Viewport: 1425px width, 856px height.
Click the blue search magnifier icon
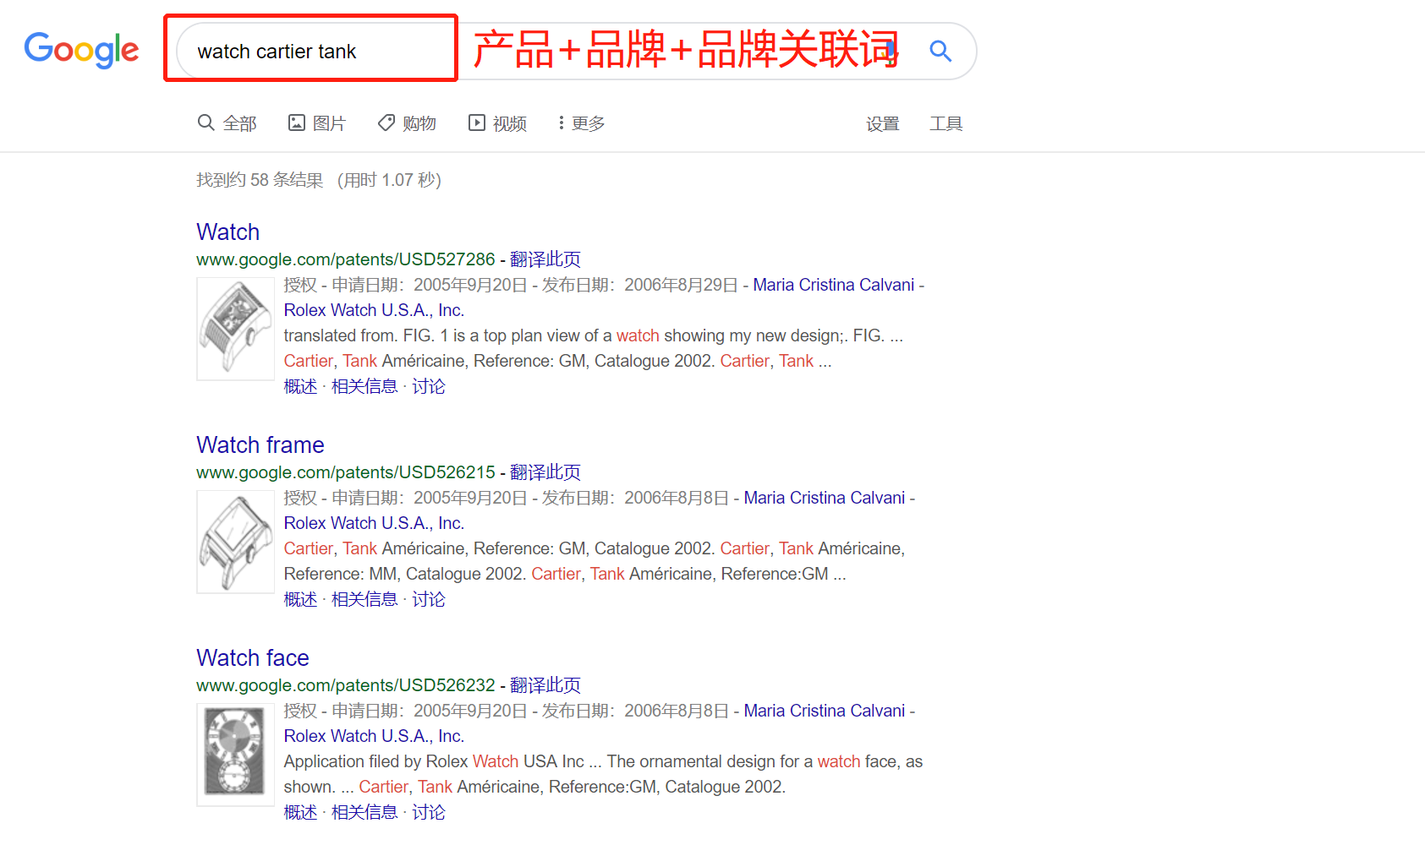[940, 51]
